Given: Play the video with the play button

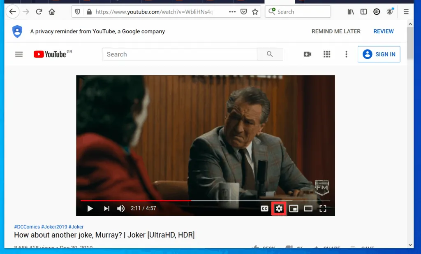Looking at the screenshot, I should [90, 209].
